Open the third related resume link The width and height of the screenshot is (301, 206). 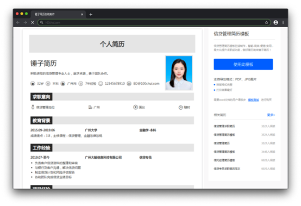pos(222,143)
